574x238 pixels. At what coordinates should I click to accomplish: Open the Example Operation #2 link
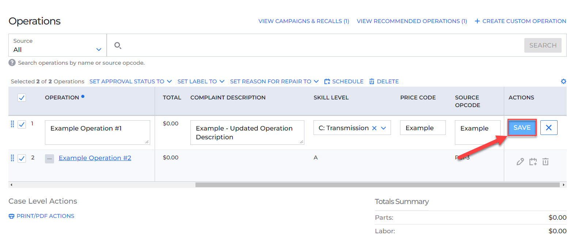tap(95, 158)
